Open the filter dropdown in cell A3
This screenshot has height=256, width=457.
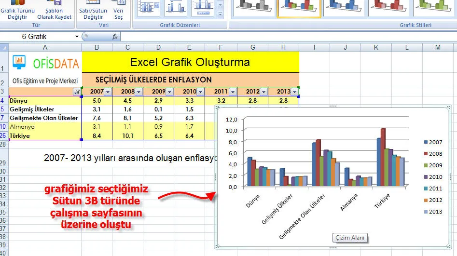[77, 92]
